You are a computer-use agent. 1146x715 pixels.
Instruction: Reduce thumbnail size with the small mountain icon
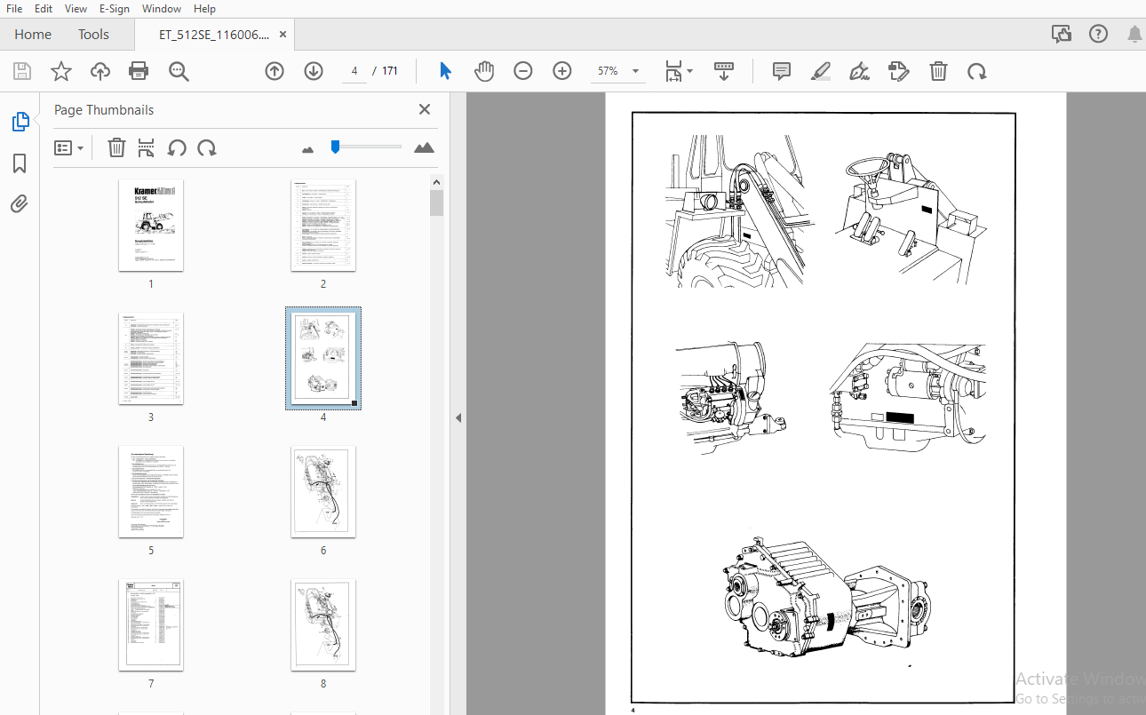point(308,149)
